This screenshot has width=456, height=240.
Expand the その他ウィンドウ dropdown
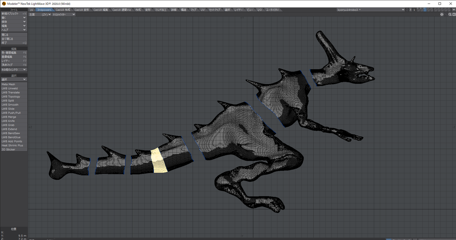[x=14, y=70]
